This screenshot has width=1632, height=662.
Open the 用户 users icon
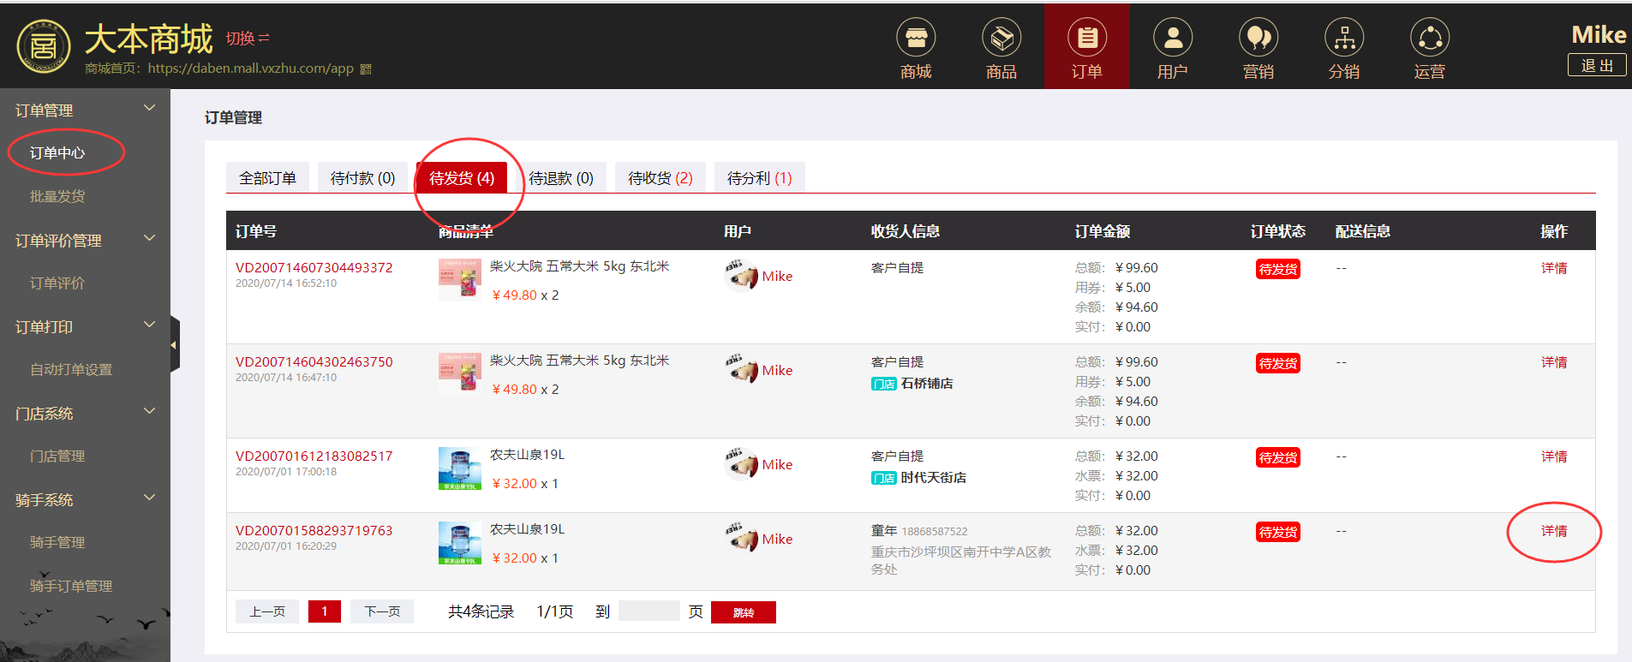pos(1173,39)
